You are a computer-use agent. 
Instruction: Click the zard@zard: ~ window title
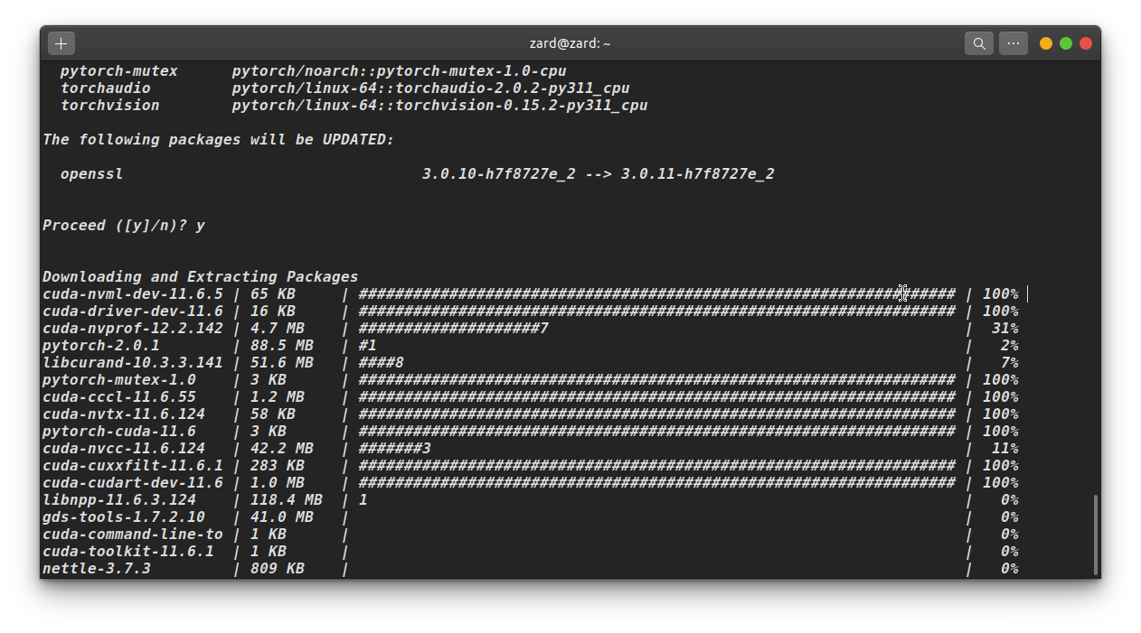click(570, 43)
